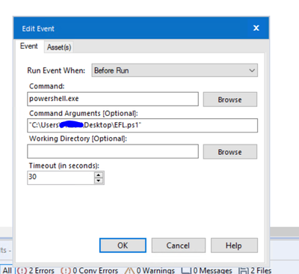Viewport: 299px width, 274px height.
Task: Browse for the Command executable
Action: (x=230, y=100)
